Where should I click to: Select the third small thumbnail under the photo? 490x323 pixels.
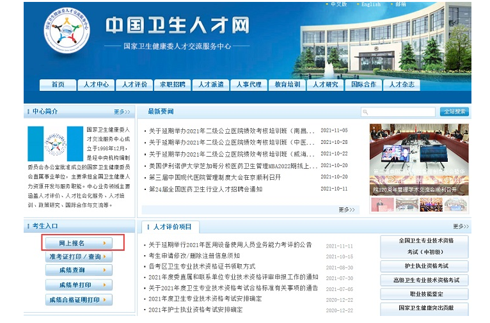431,205
